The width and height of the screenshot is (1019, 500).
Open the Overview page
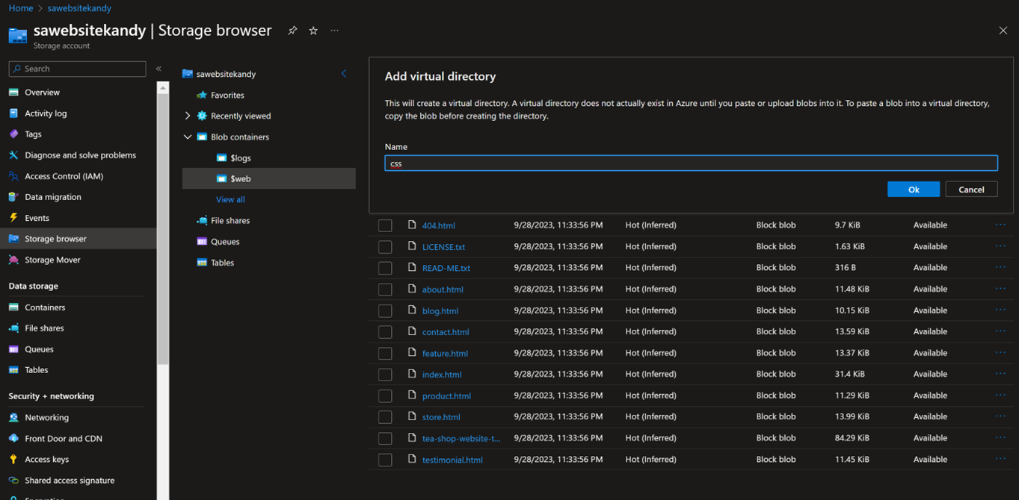tap(42, 93)
